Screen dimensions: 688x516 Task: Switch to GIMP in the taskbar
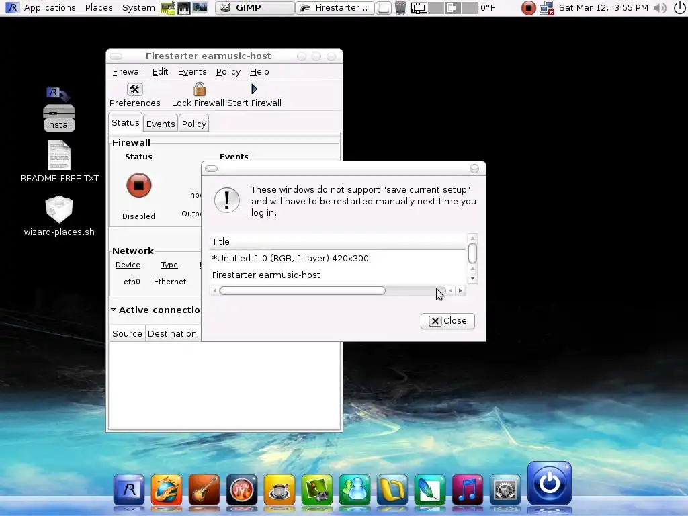(x=255, y=8)
